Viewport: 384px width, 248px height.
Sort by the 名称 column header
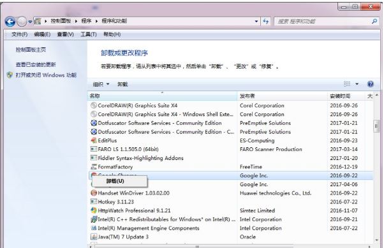tap(162, 96)
